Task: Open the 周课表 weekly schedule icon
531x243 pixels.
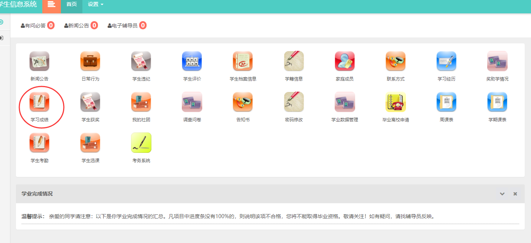Action: 446,102
